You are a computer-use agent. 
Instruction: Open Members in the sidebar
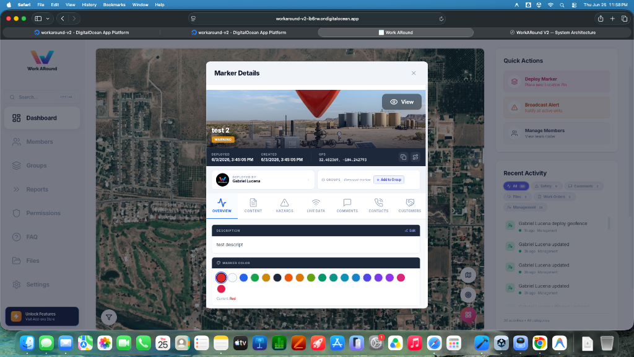[x=42, y=142]
